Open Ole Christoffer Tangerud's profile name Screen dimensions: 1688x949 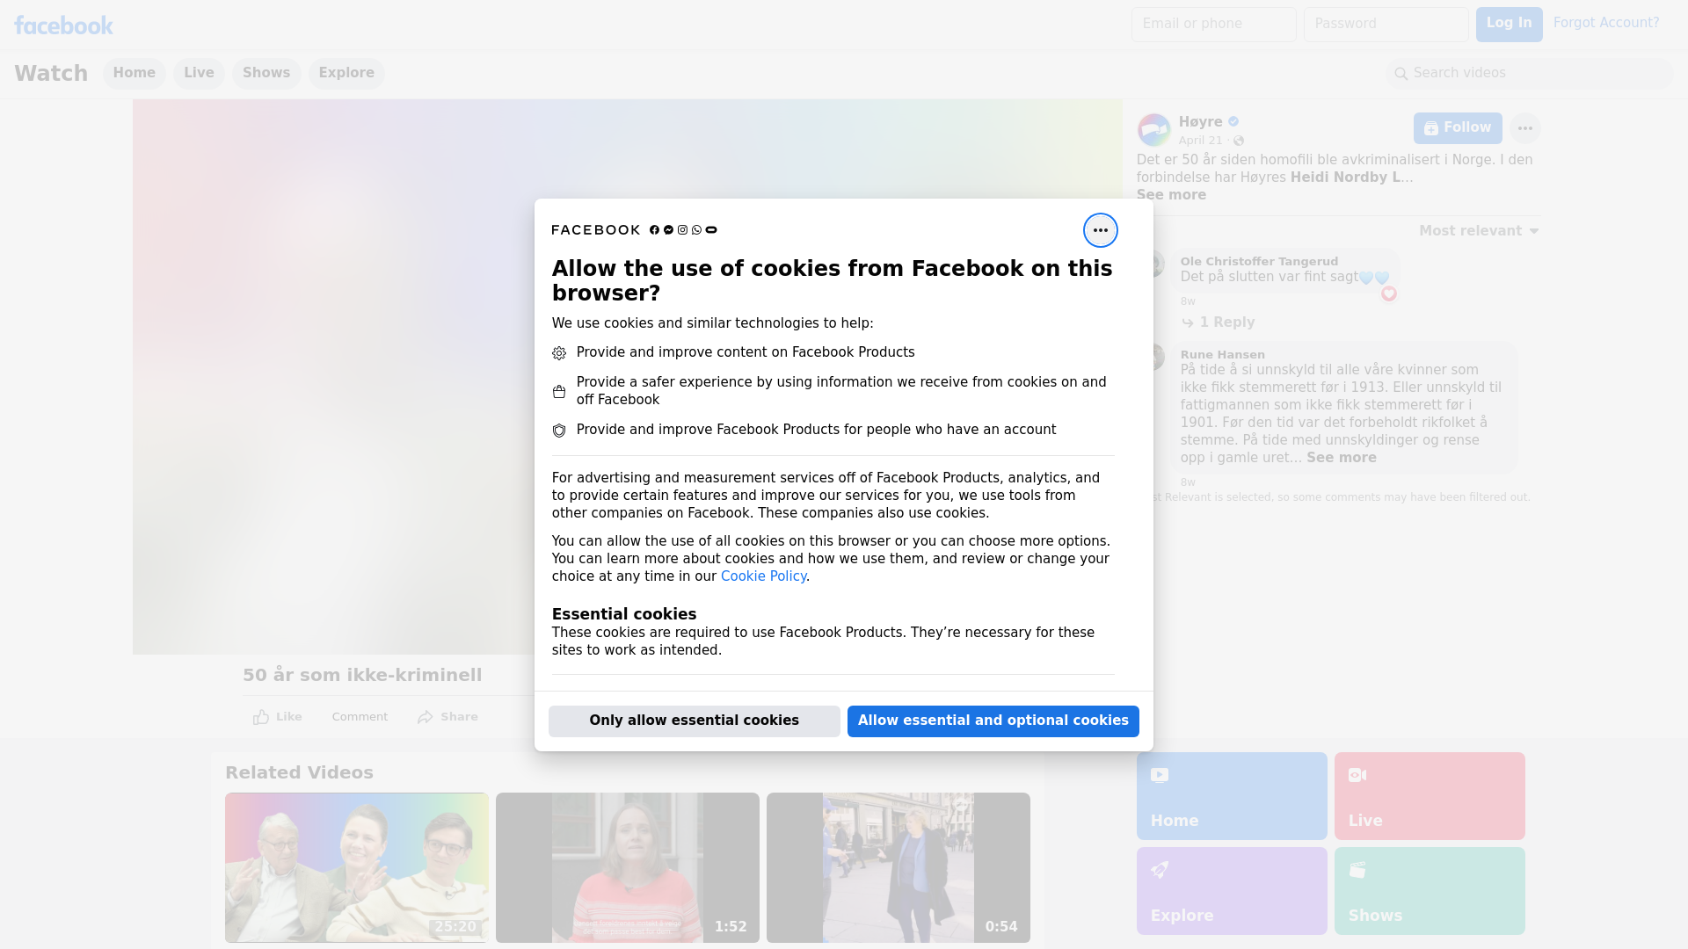pos(1259,261)
